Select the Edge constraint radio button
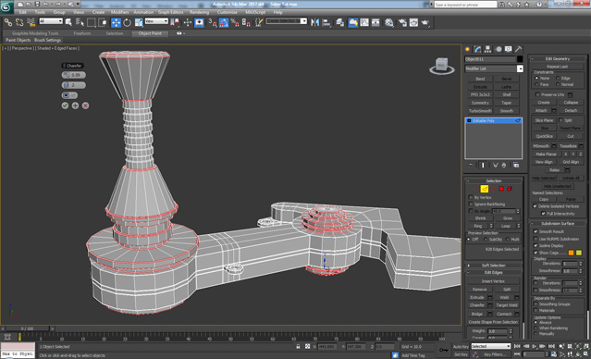 (x=558, y=78)
